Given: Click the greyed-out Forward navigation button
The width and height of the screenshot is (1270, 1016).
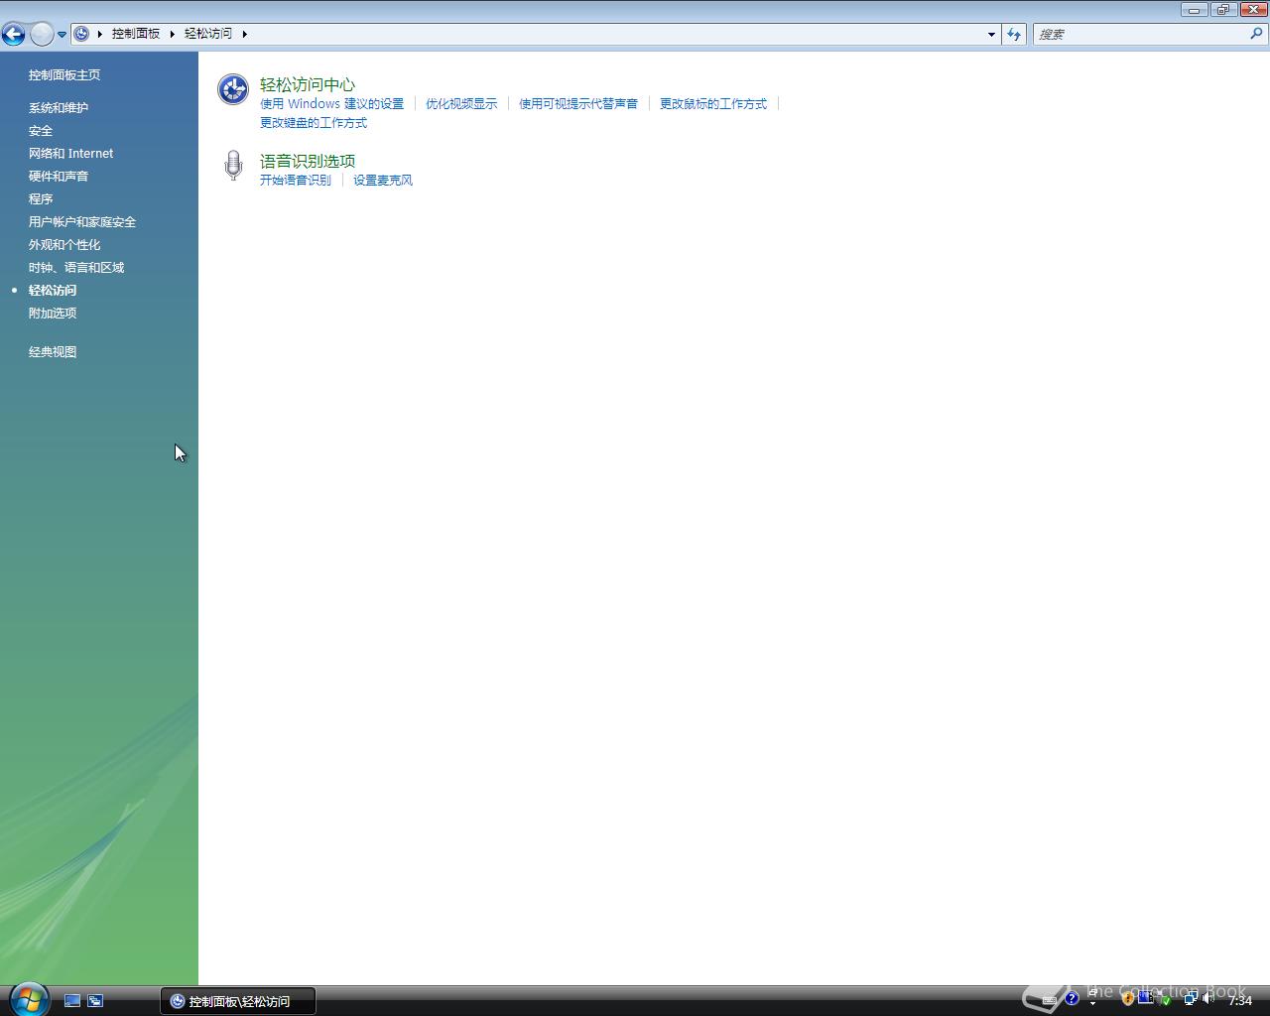Looking at the screenshot, I should click(x=42, y=35).
